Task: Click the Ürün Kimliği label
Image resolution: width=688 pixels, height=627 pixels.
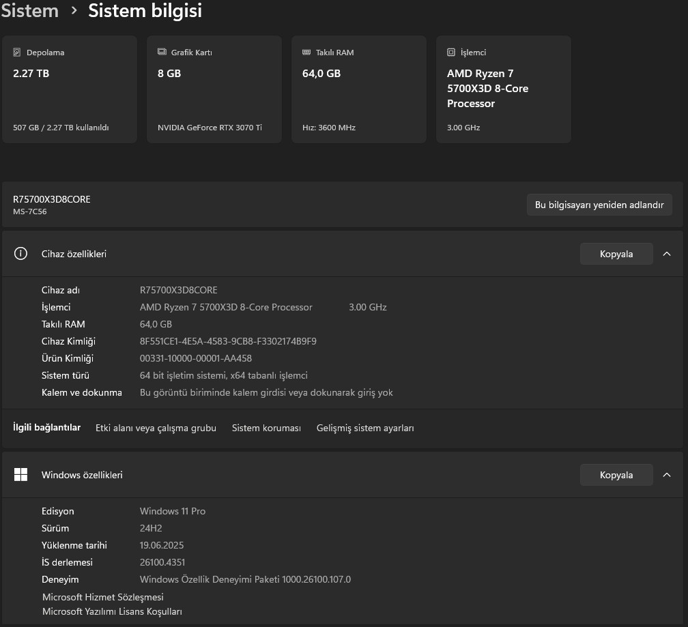Action: (68, 358)
